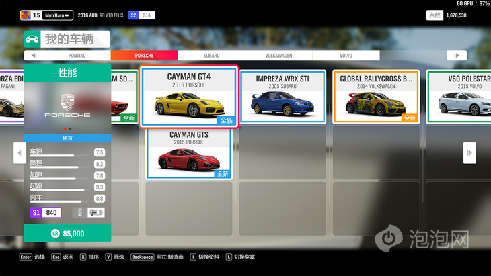Image resolution: width=491 pixels, height=276 pixels.
Task: Page car grid right with side arrow
Action: click(469, 153)
